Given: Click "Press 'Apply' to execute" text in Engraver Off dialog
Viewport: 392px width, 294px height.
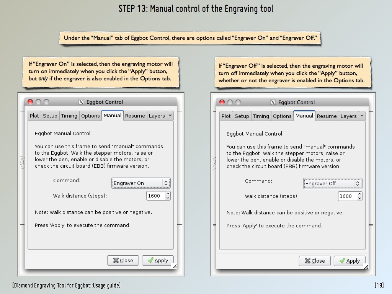Looking at the screenshot, I should coord(274,226).
